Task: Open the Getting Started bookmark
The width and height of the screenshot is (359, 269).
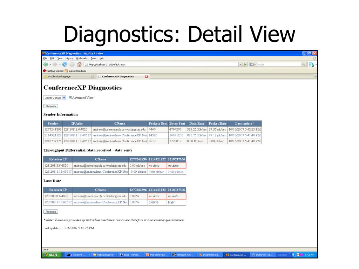Action: (x=53, y=71)
